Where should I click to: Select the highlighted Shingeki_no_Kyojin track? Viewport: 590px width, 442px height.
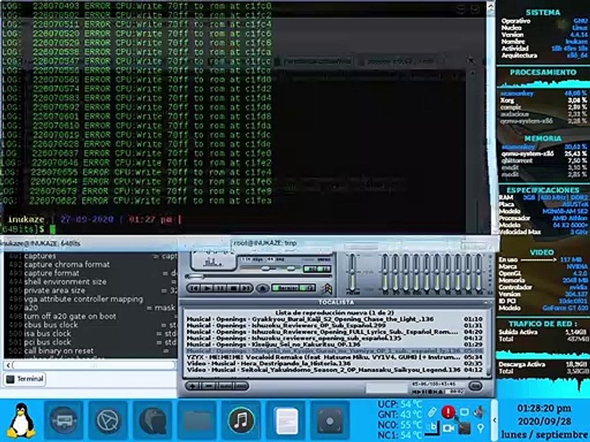(334, 351)
